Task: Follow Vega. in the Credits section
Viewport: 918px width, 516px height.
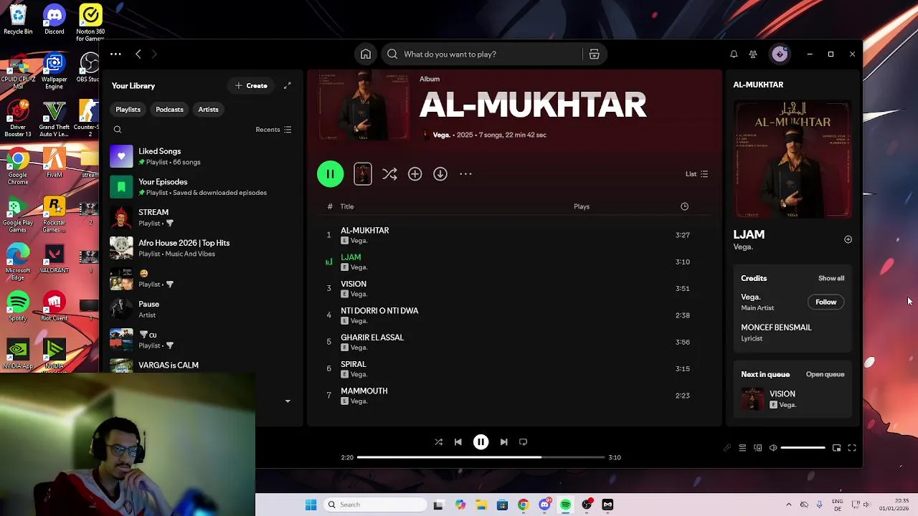Action: [825, 302]
